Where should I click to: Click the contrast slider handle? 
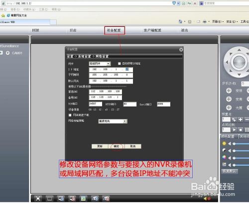[x=234, y=151]
